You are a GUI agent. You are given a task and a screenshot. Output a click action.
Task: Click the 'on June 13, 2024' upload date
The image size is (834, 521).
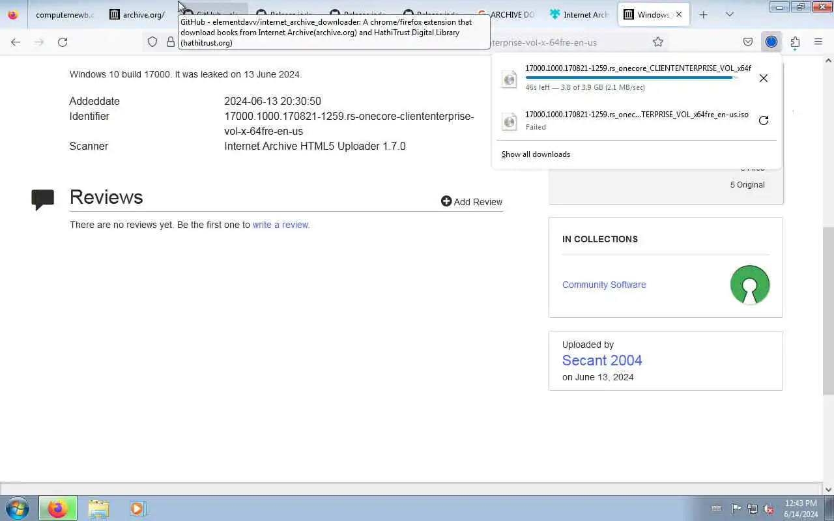point(598,377)
